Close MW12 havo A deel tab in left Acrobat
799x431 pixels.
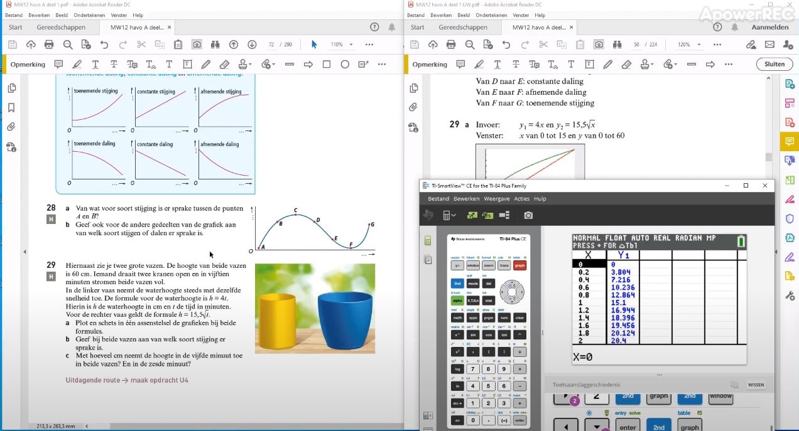[x=170, y=28]
